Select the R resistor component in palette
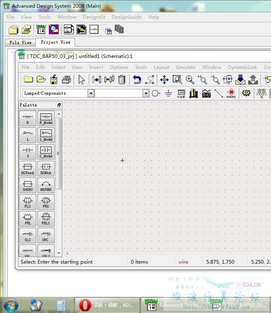 (28, 119)
